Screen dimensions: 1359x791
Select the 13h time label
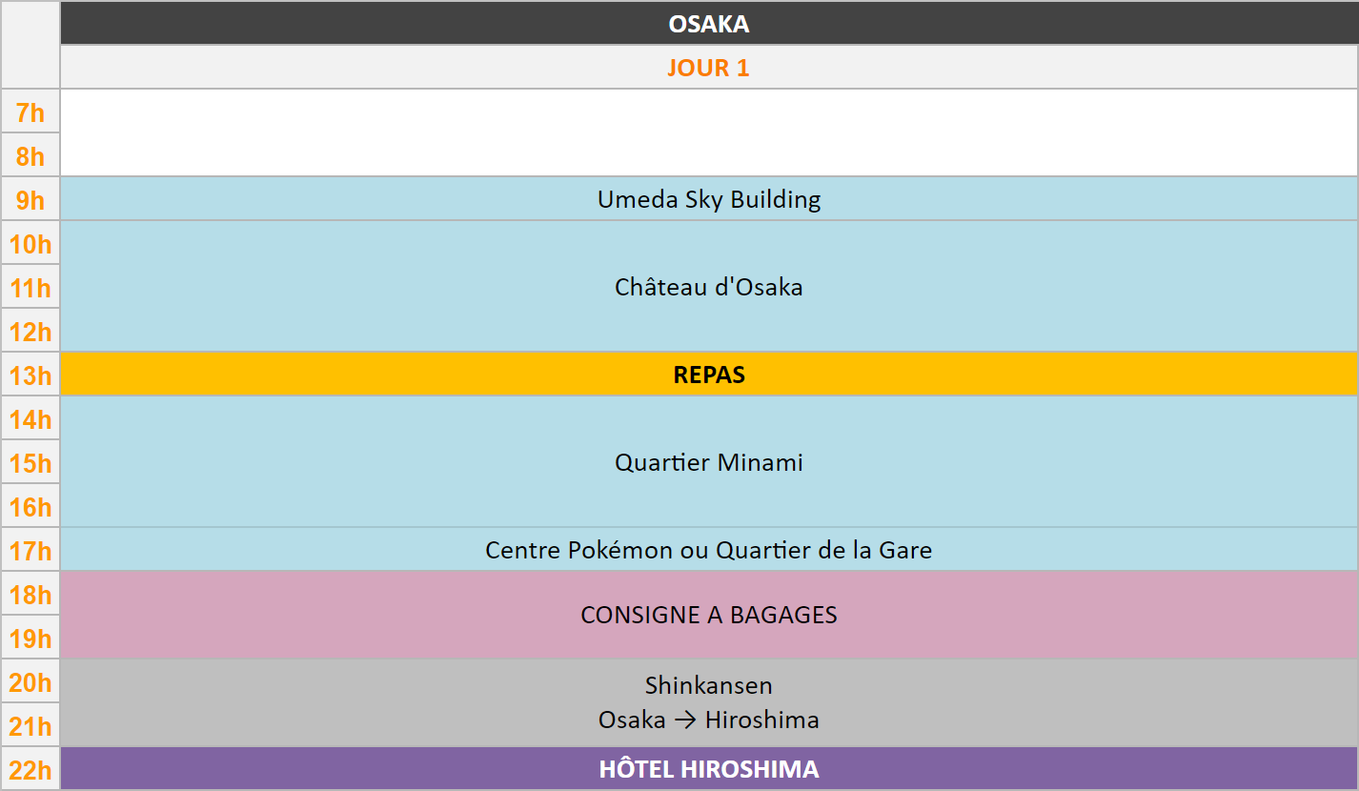coord(30,375)
